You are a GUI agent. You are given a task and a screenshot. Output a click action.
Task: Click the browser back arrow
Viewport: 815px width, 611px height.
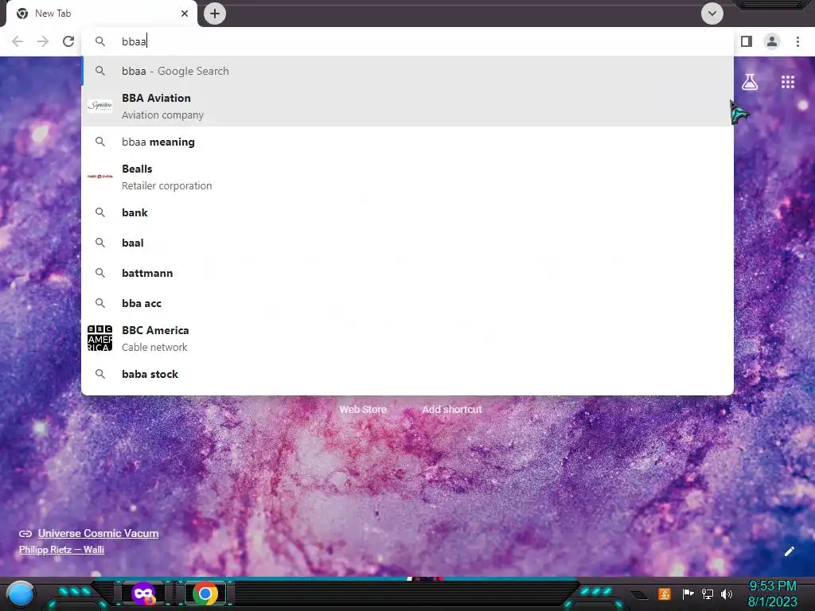(x=18, y=41)
